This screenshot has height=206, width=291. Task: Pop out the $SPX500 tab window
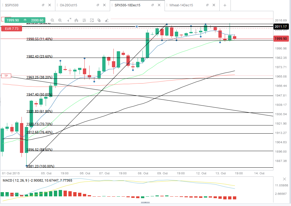point(43,5)
